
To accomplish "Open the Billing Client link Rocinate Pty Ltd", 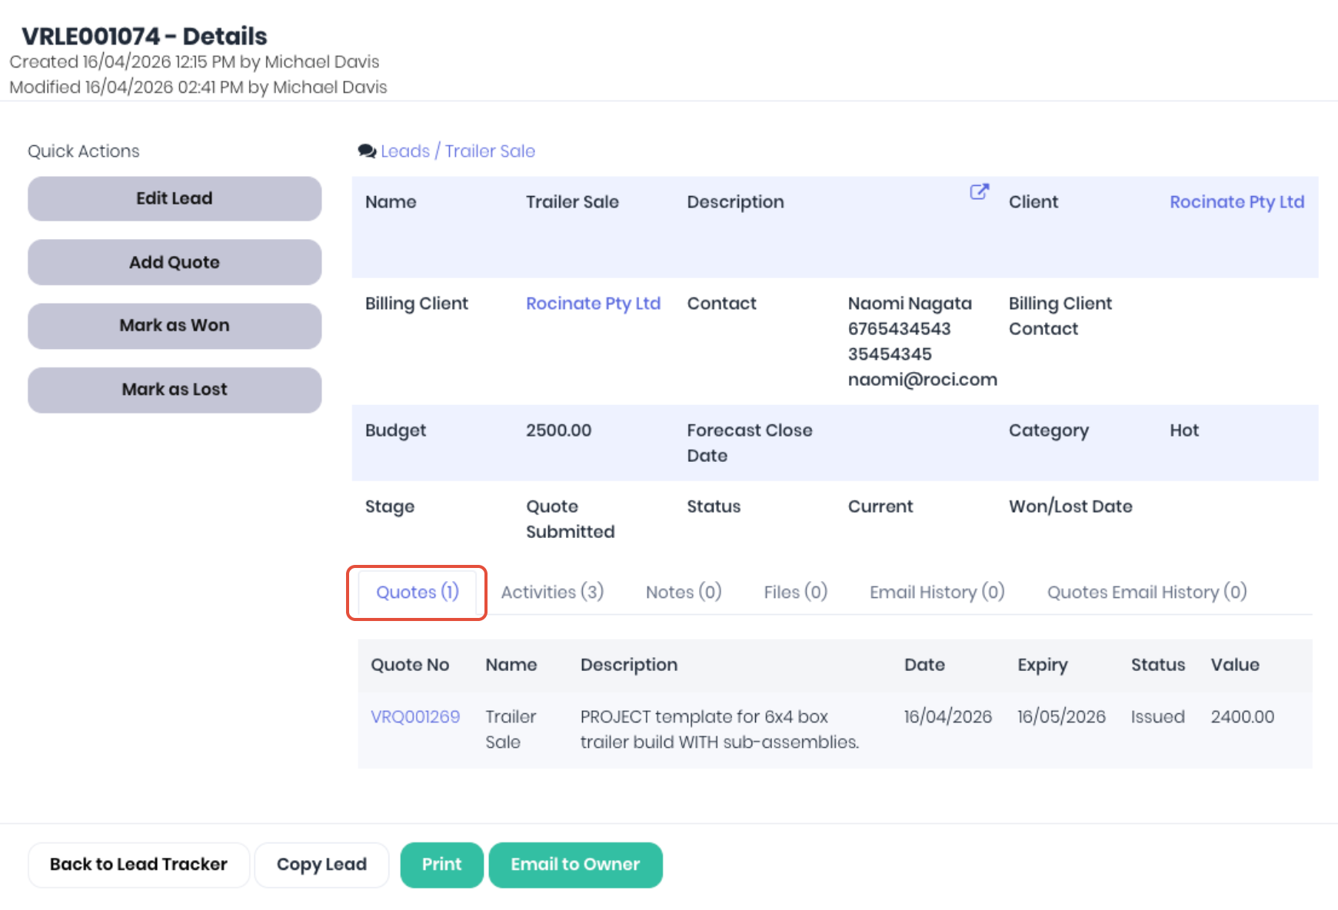I will pyautogui.click(x=593, y=304).
